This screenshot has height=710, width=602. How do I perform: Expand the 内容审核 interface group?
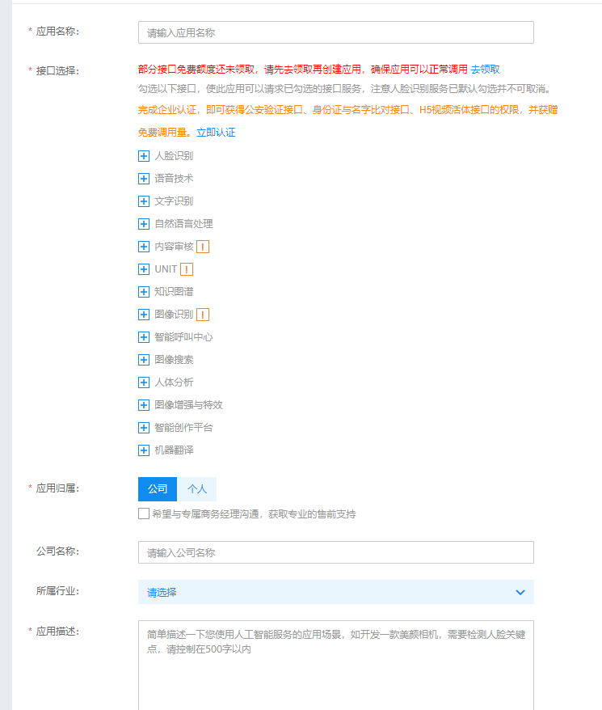pos(144,247)
